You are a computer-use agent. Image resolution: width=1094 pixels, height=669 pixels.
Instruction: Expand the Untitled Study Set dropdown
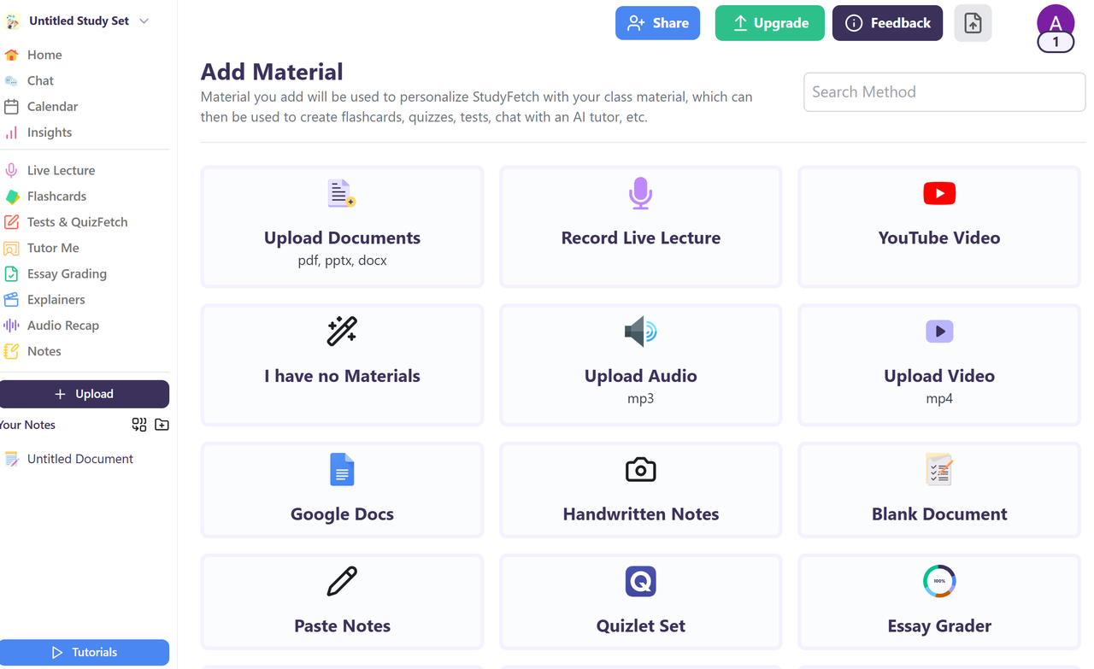coord(144,21)
